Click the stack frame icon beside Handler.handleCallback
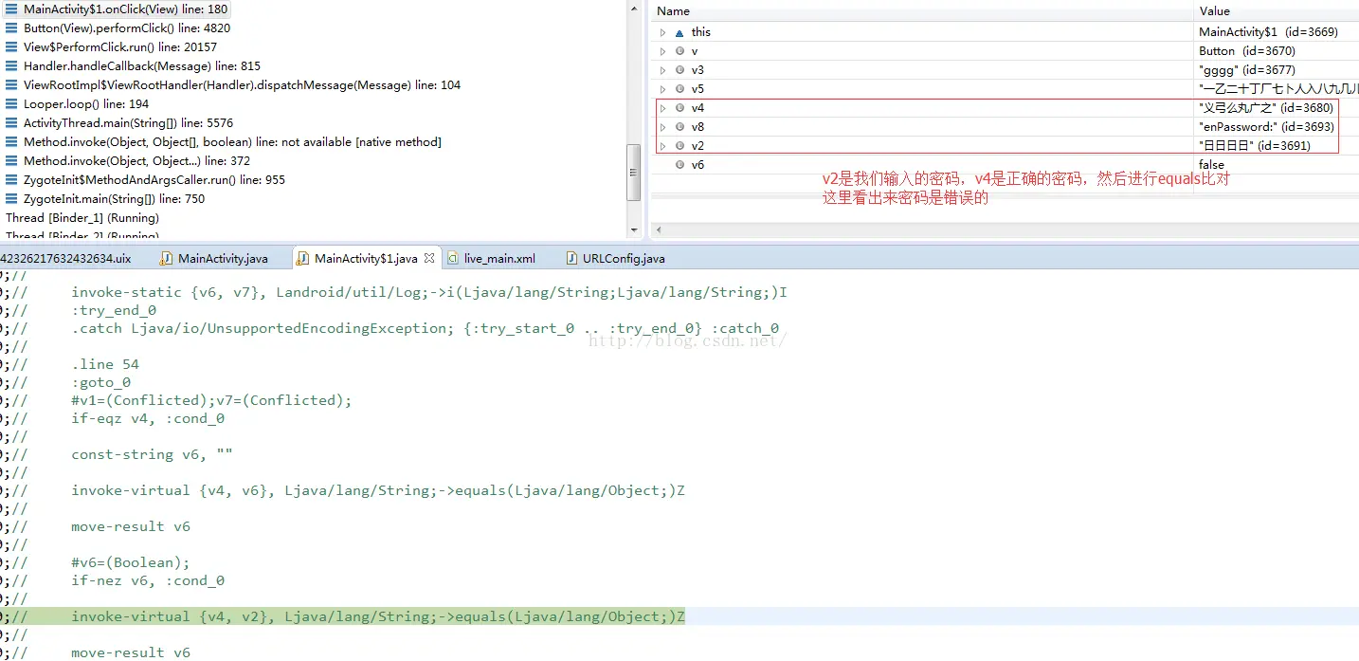Screen dimensions: 1359x661 click(x=11, y=66)
